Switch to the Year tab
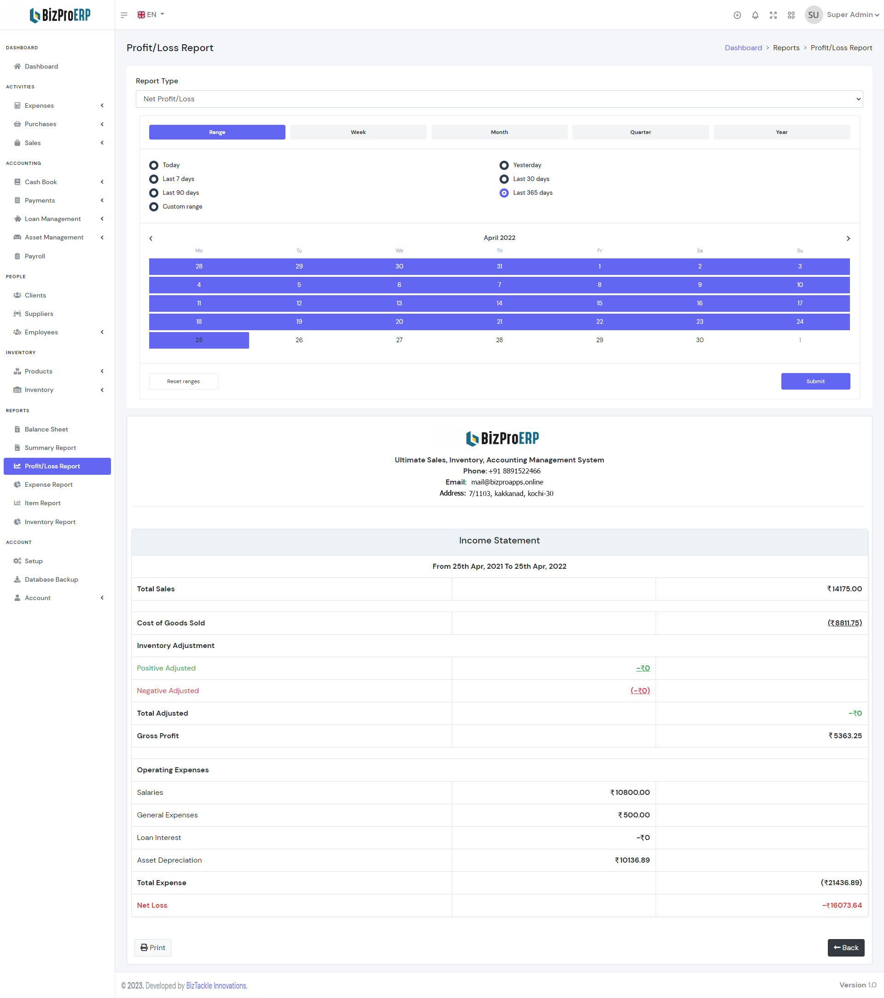884x998 pixels. [781, 132]
